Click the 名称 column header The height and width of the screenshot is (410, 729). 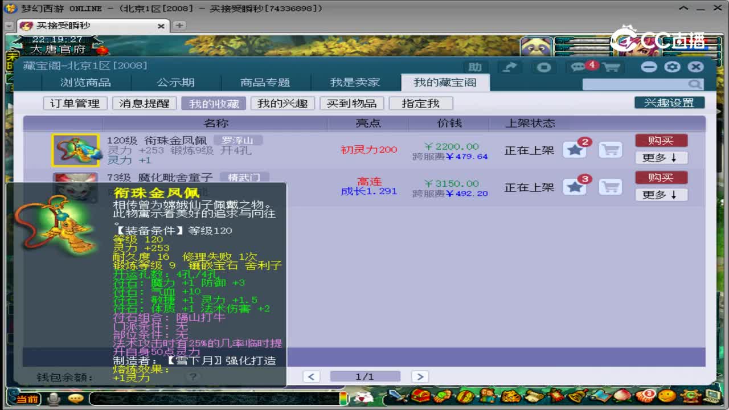(216, 123)
